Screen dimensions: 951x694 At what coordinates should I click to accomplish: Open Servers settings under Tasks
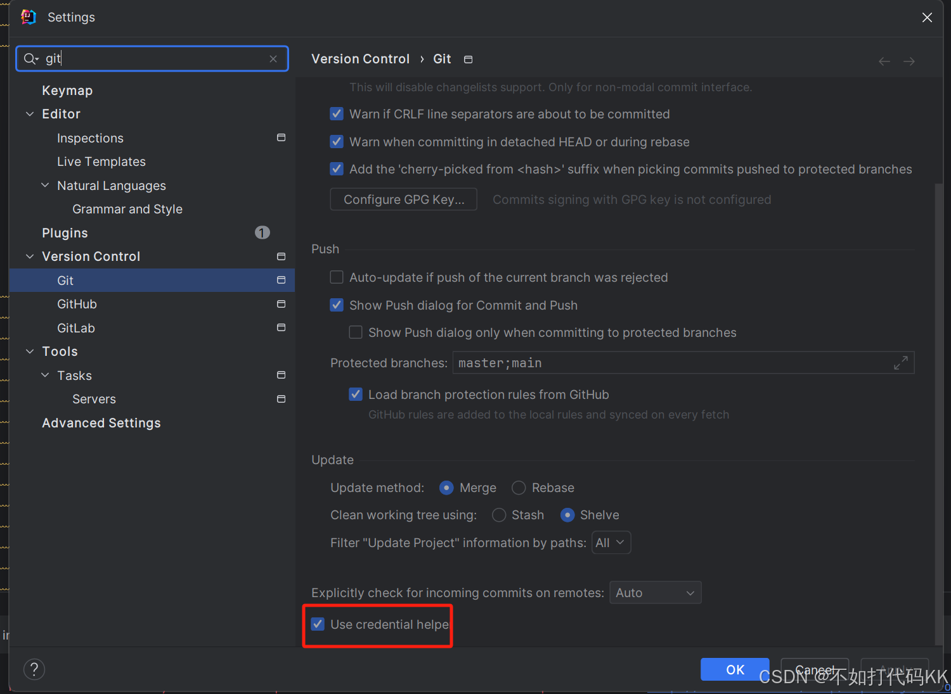pos(94,399)
